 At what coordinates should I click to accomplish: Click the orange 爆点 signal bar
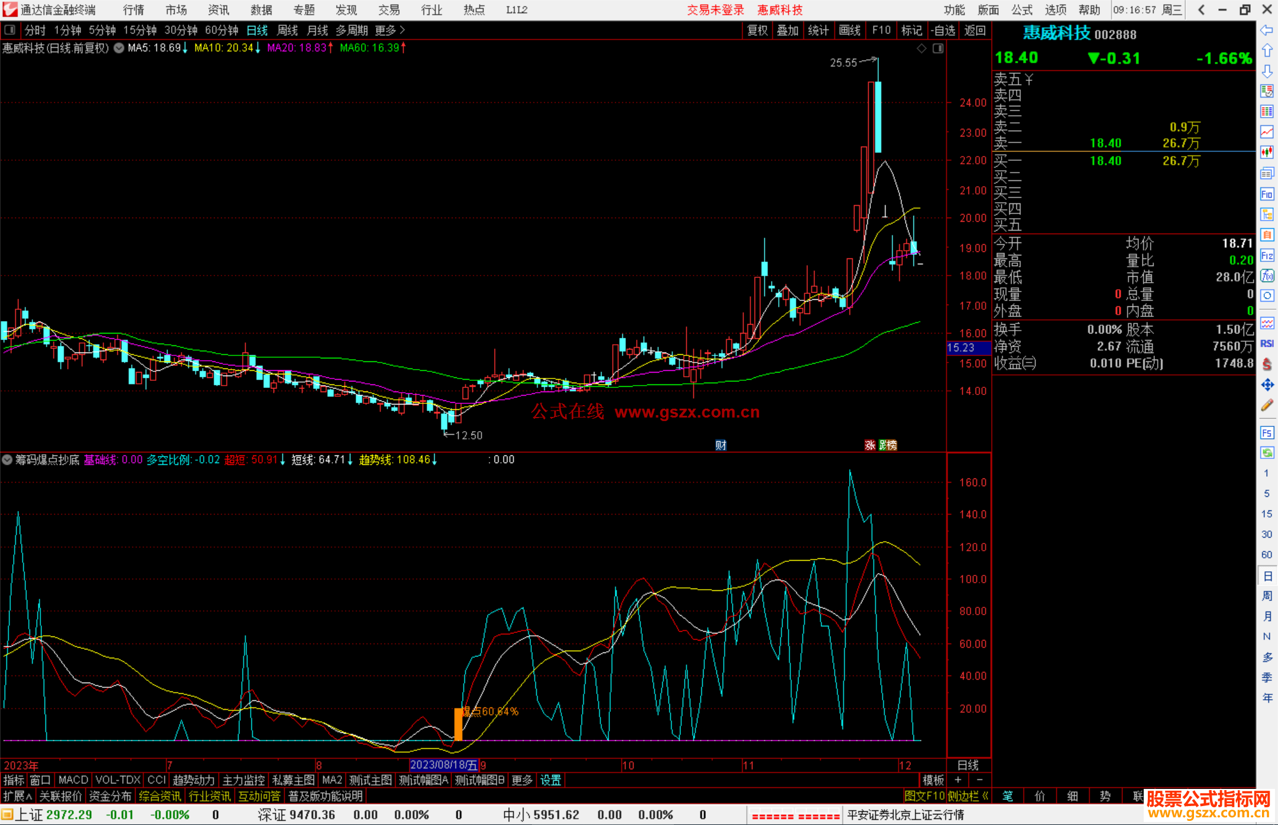[458, 724]
